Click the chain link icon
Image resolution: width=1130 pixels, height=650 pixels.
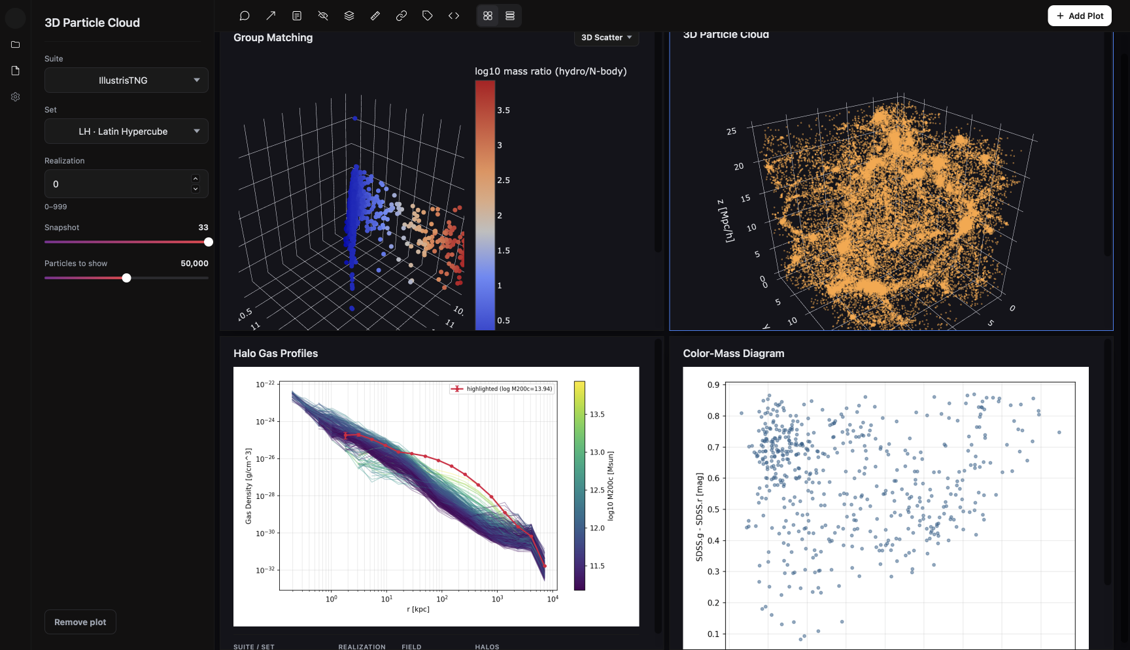point(402,16)
